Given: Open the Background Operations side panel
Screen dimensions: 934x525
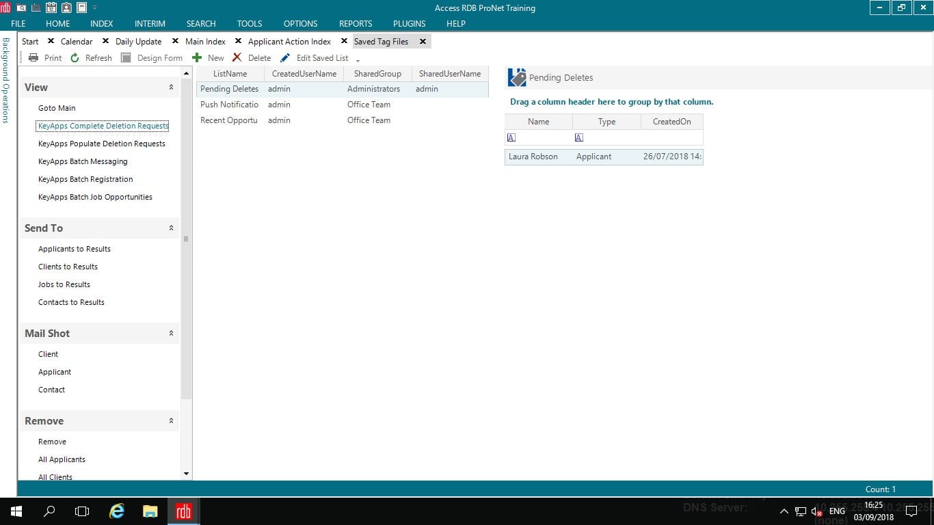Looking at the screenshot, I should (6, 80).
